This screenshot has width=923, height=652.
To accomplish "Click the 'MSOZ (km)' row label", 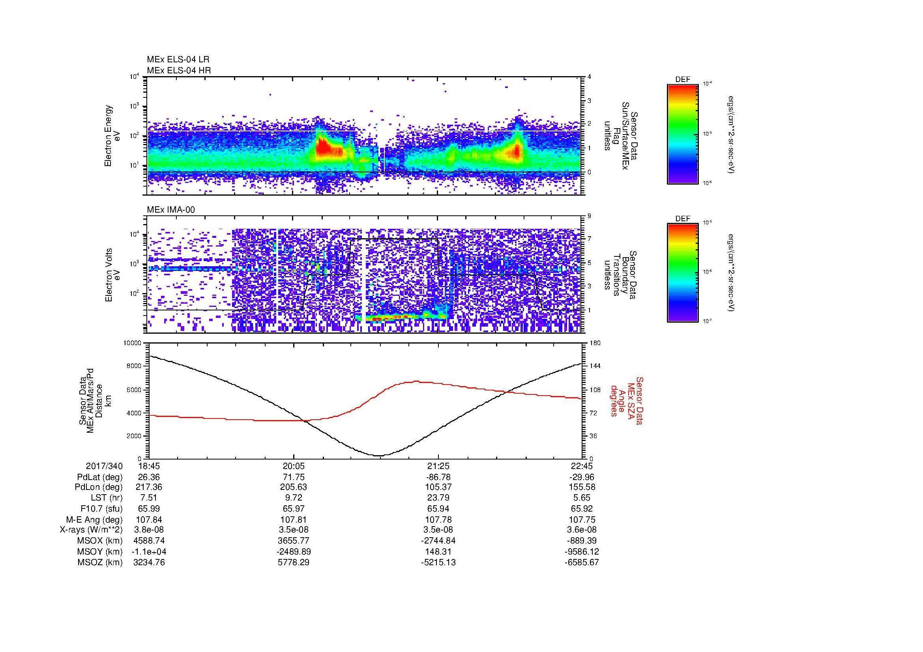I will click(x=100, y=562).
